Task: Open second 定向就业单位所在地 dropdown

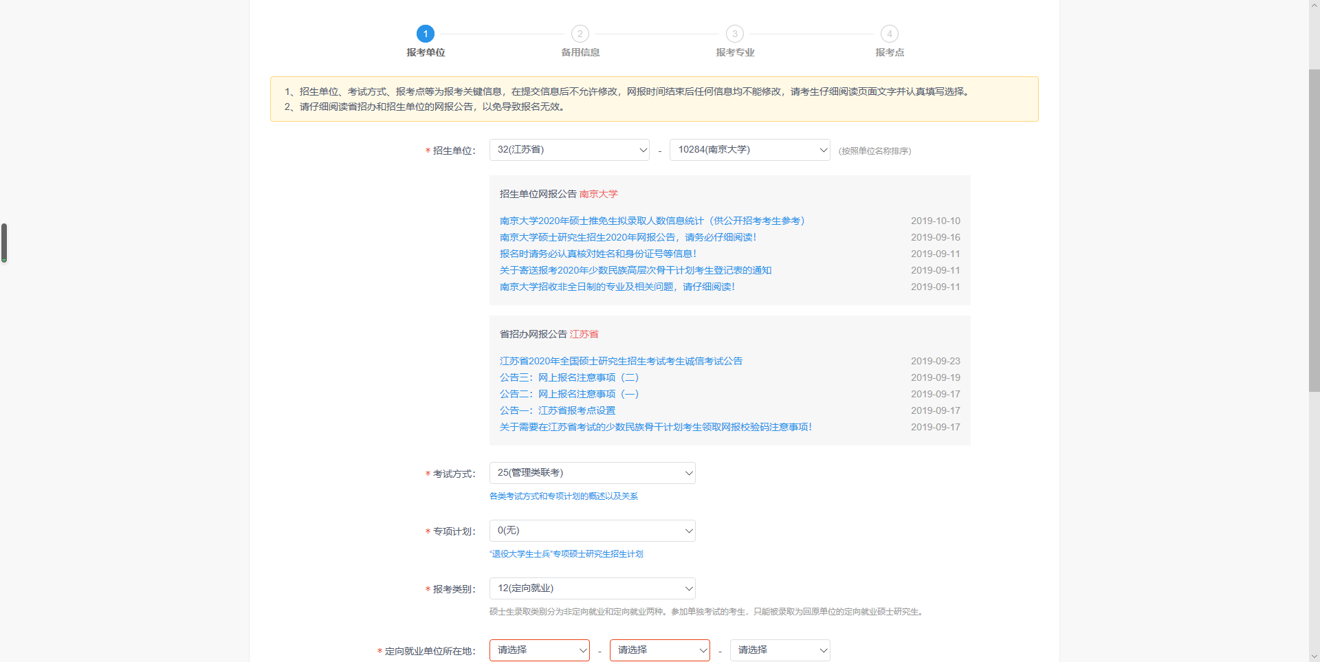Action: [659, 650]
